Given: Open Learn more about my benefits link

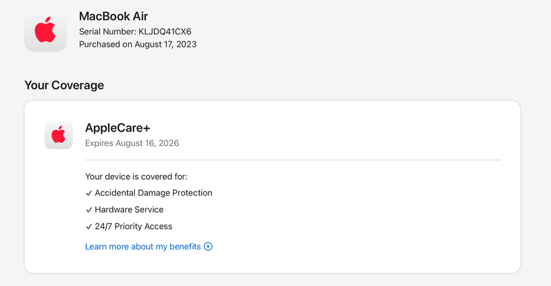Looking at the screenshot, I should (143, 246).
